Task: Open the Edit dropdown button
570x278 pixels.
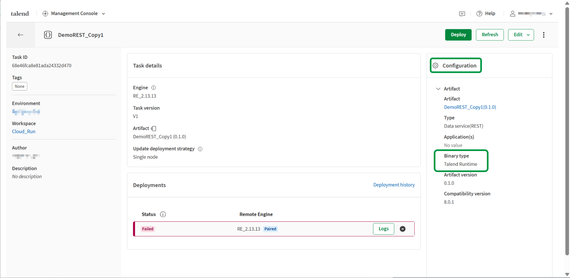Action: click(x=521, y=35)
